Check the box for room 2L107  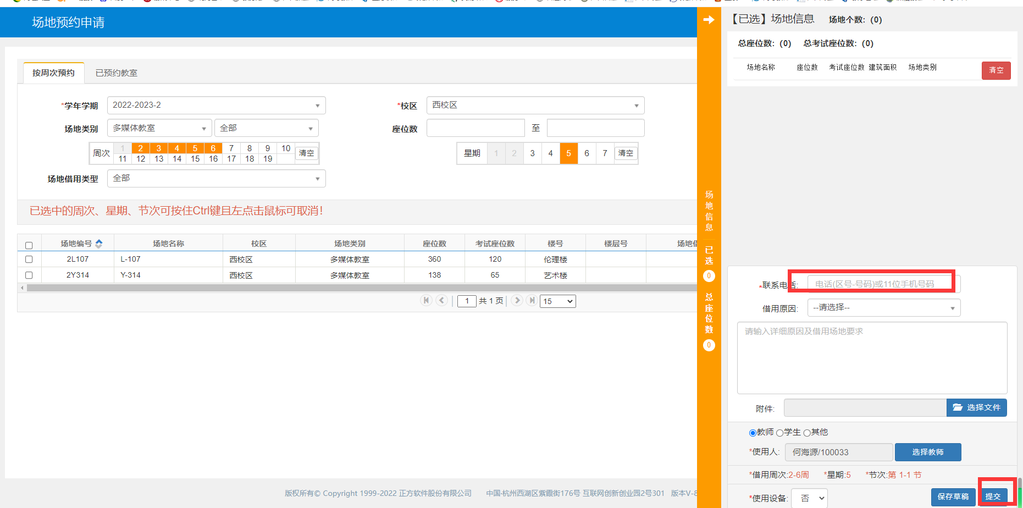29,259
